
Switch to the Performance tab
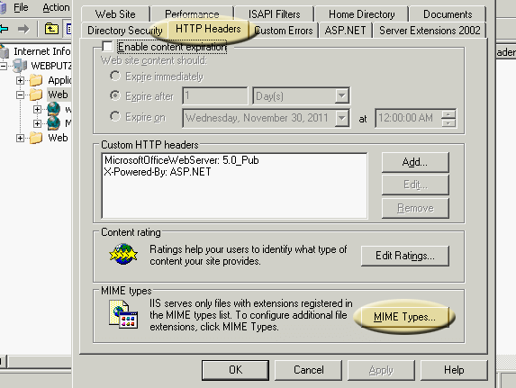tap(192, 14)
